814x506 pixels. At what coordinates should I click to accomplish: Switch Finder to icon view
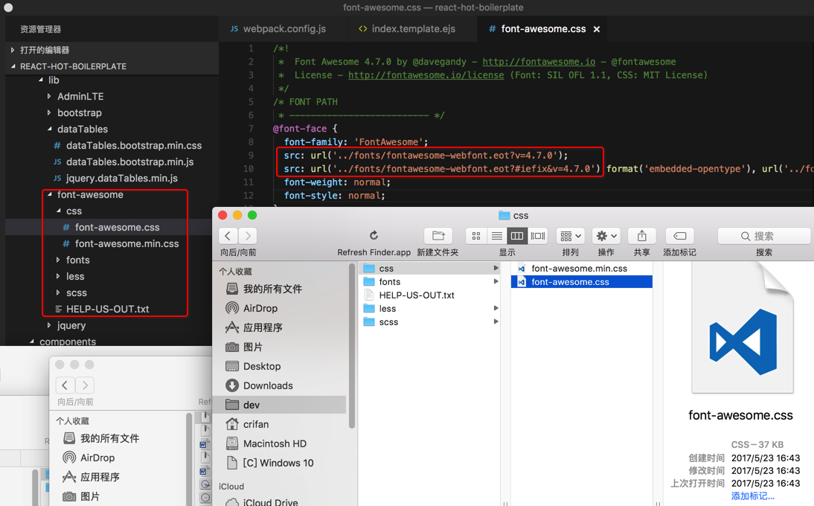pyautogui.click(x=476, y=236)
